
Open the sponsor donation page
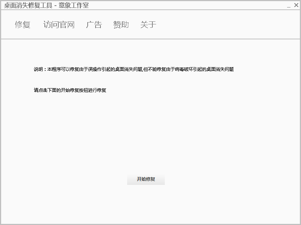click(120, 25)
